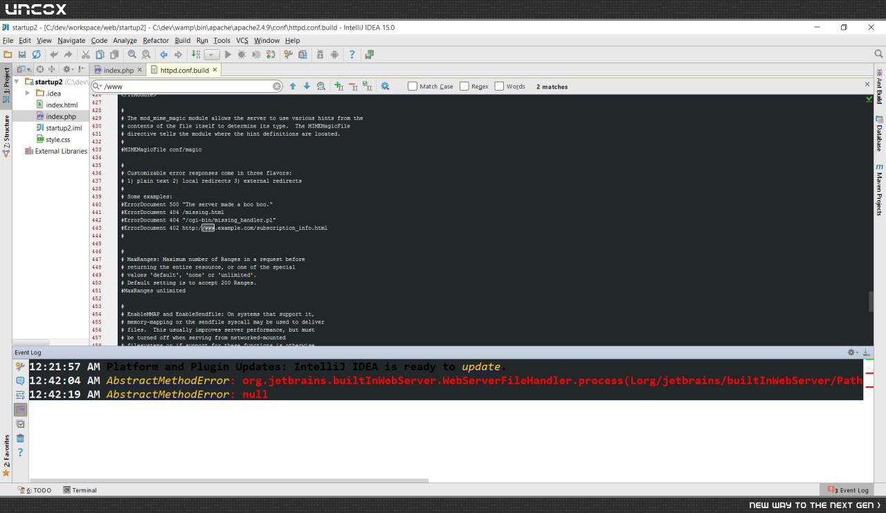
Task: Click the Open folder toolbar icon
Action: 8,54
